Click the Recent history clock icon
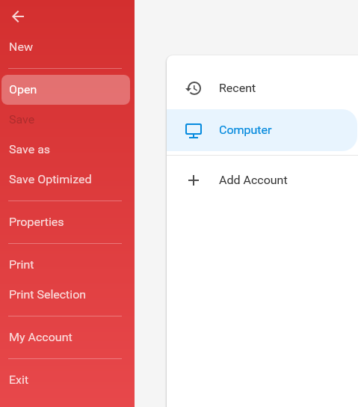 click(194, 88)
